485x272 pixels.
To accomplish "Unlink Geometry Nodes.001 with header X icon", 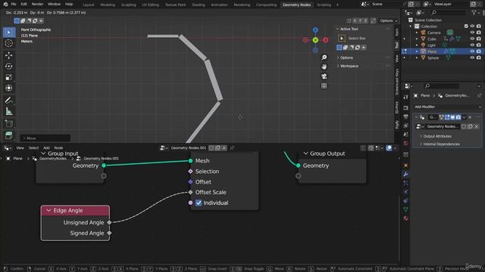I will tap(224, 148).
